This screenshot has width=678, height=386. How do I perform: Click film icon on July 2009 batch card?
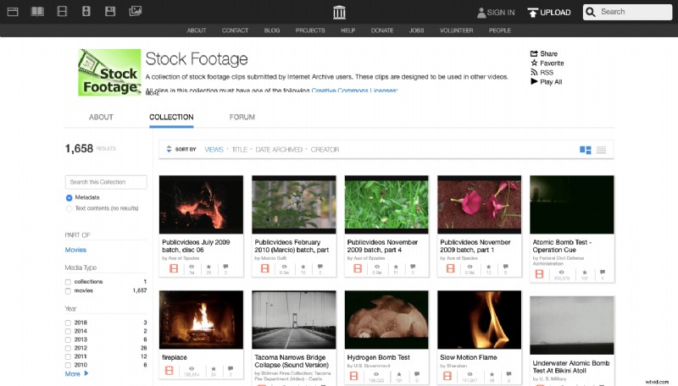point(174,268)
